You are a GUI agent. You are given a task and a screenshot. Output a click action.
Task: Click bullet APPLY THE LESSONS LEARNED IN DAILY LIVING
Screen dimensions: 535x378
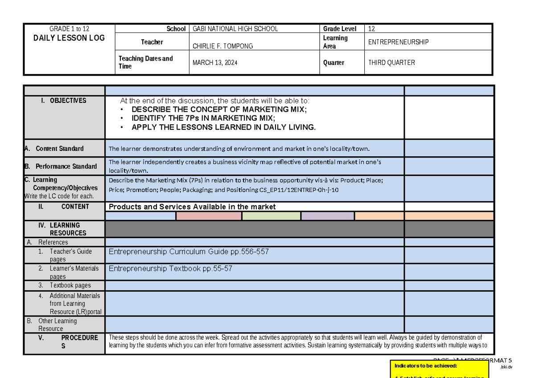(x=223, y=127)
